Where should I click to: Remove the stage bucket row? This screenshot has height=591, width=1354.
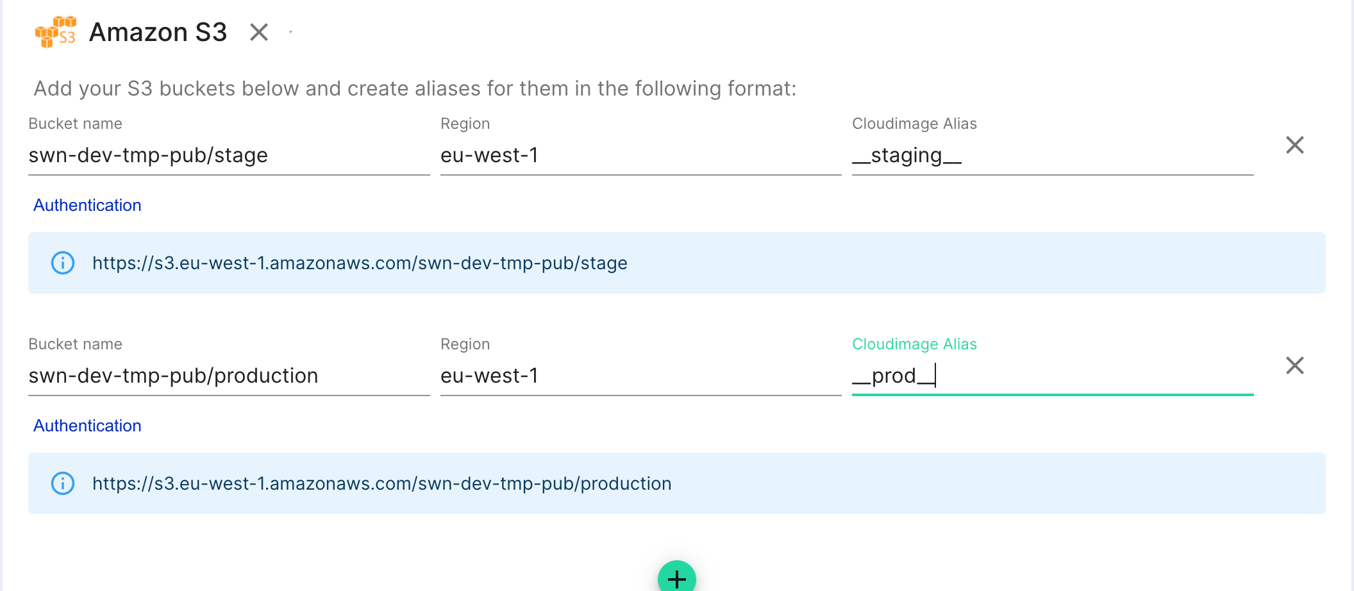pos(1294,145)
